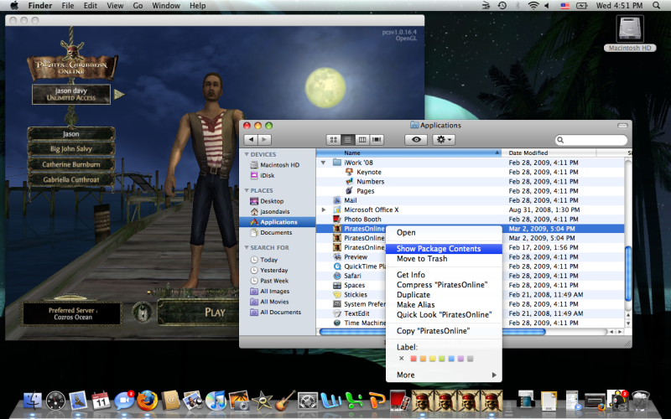The width and height of the screenshot is (671, 419).
Task: Click Preferred Server Cozros Ocean box
Action: [72, 313]
